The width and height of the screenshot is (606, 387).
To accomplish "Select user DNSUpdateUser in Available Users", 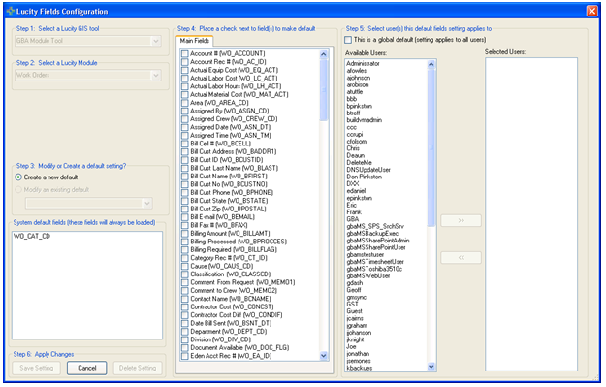I will (x=368, y=170).
